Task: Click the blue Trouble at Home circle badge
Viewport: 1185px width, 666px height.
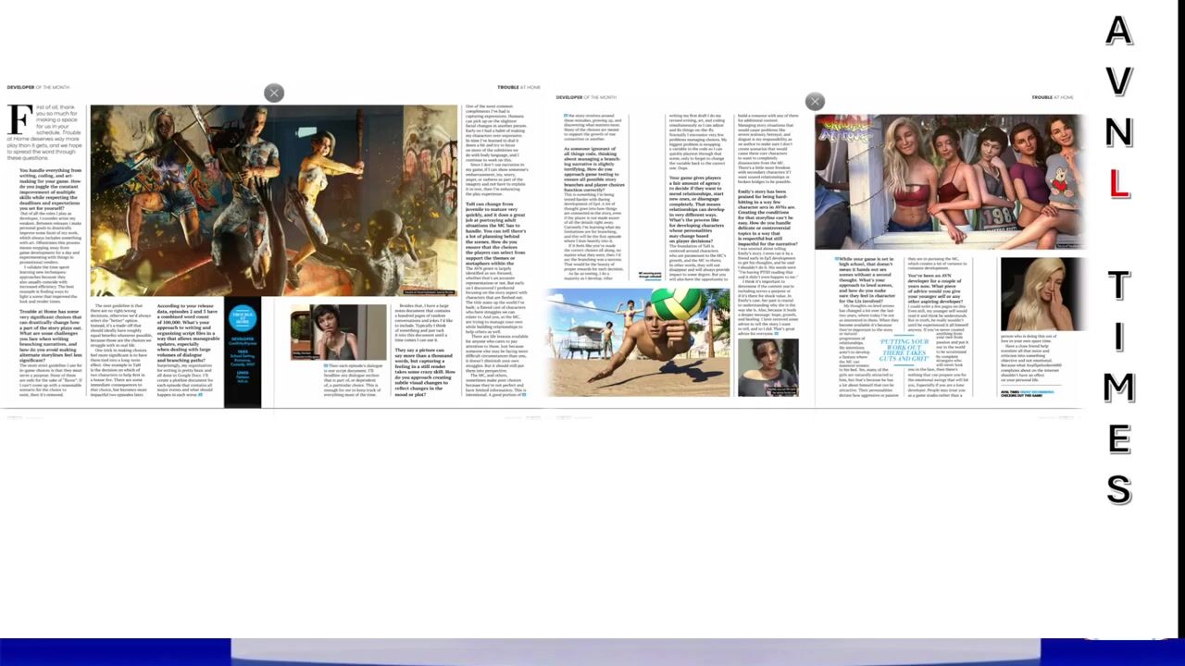Action: [x=243, y=319]
